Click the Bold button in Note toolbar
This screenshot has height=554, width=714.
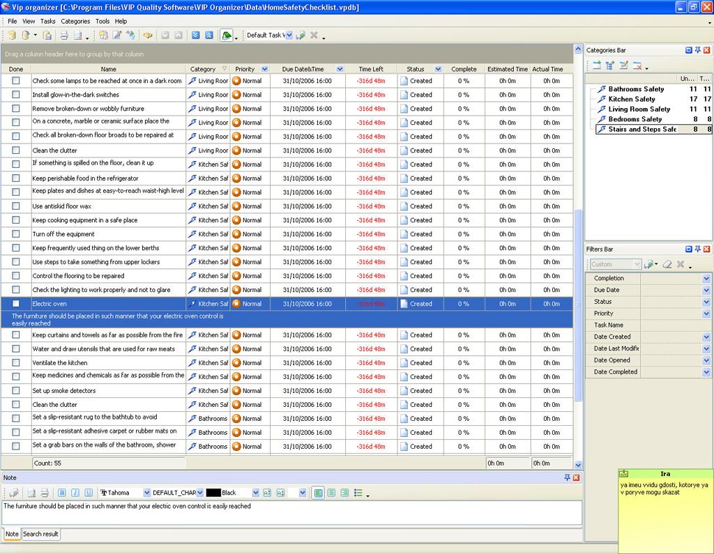tap(62, 493)
